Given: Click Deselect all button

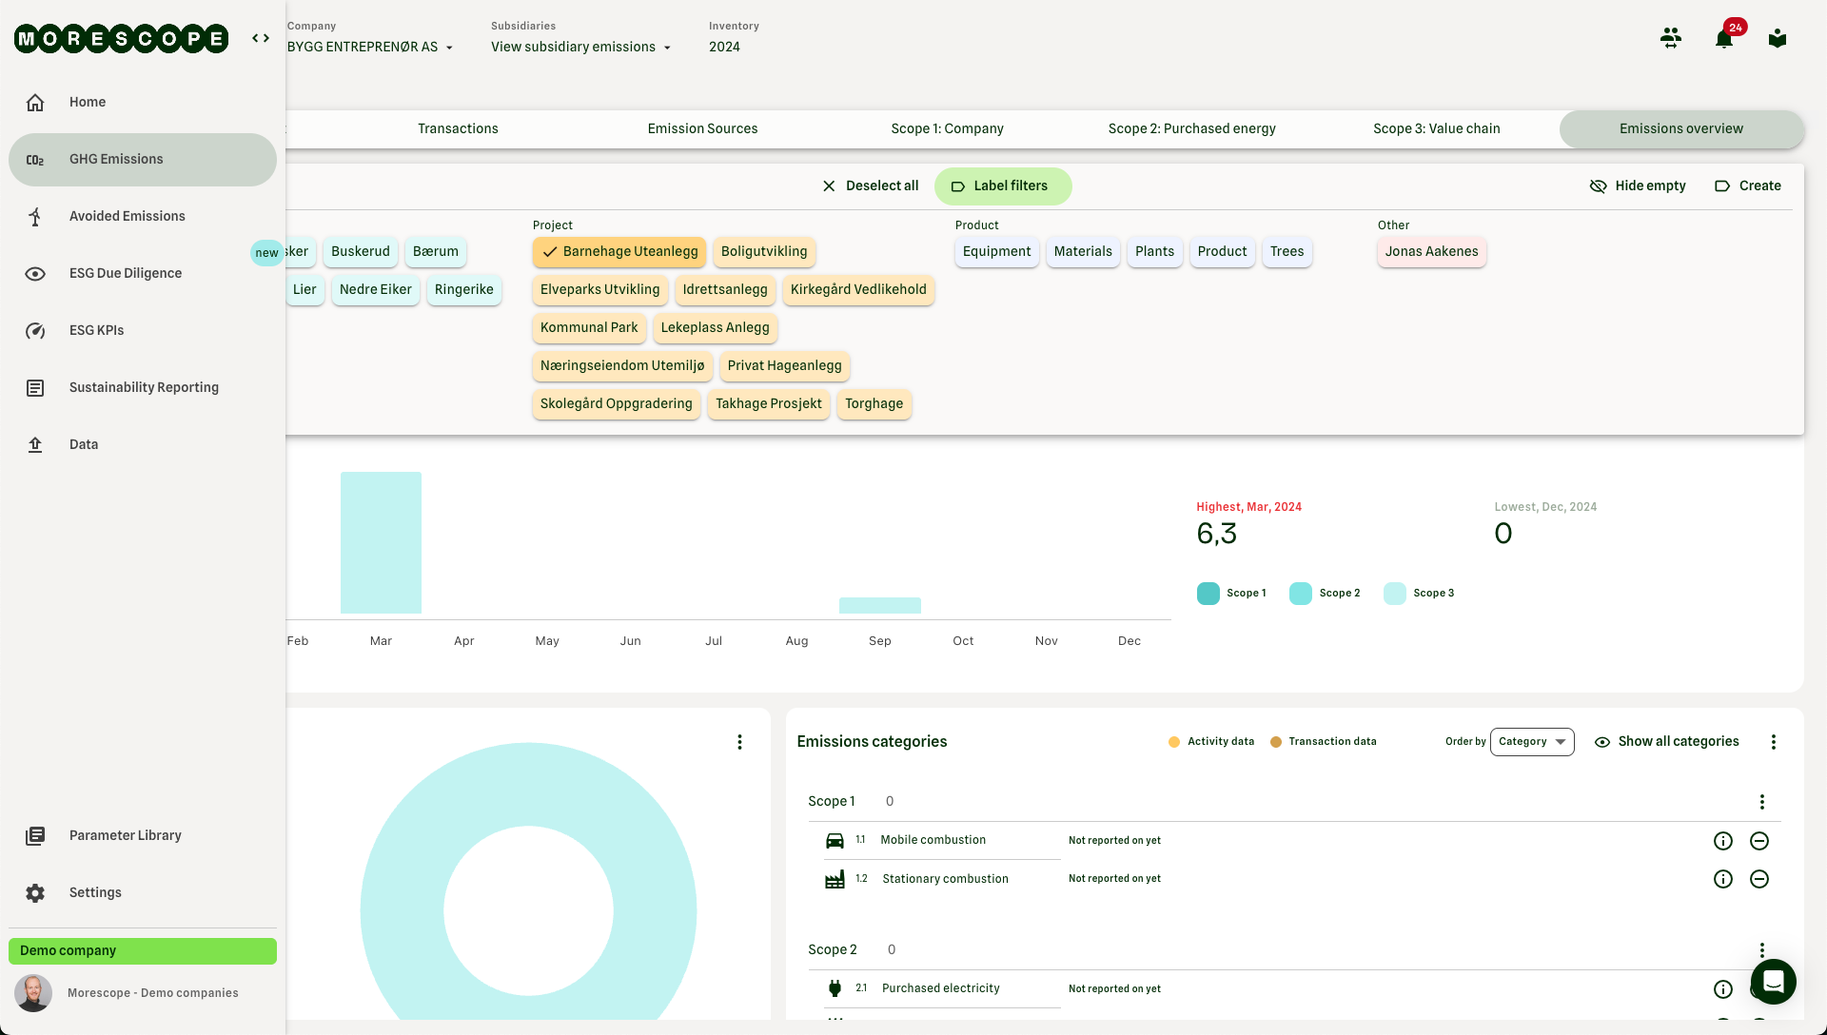Looking at the screenshot, I should (870, 186).
